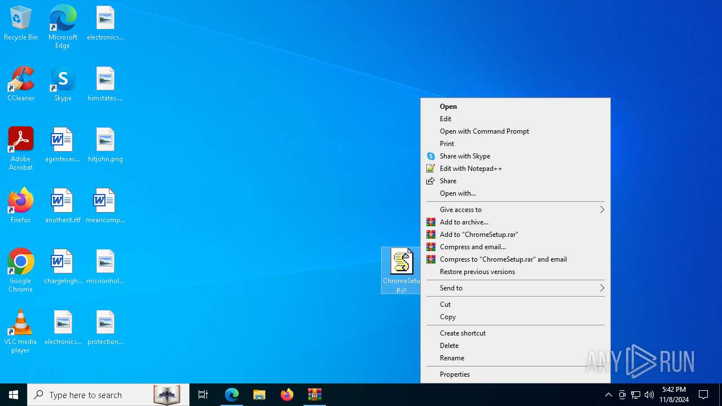Select the anotherit.rtf document icon
Viewport: 722px width, 406px height.
pyautogui.click(x=63, y=206)
